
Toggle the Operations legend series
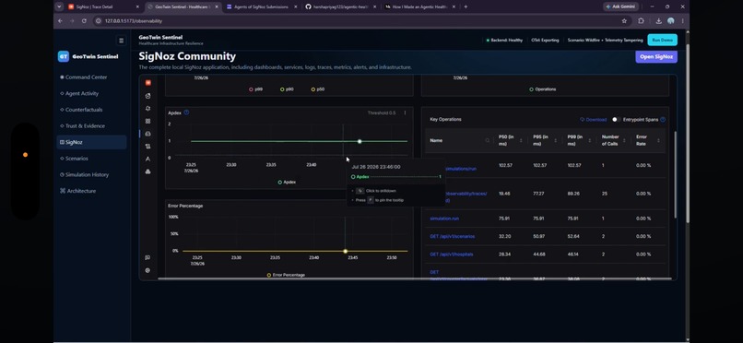pyautogui.click(x=543, y=89)
